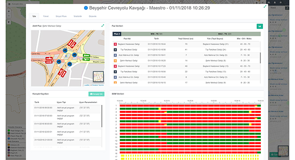Sort by Yeşil Süresi (sn) column header
This screenshot has height=160, width=295.
[186, 39]
